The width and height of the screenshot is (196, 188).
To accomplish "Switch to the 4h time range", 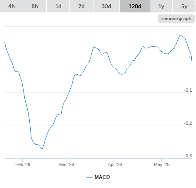I will pyautogui.click(x=12, y=6).
